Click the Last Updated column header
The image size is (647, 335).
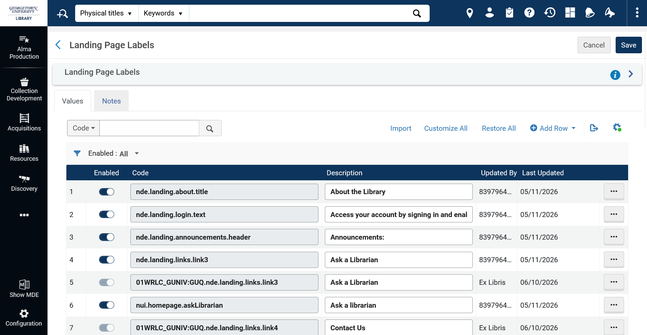tap(543, 173)
